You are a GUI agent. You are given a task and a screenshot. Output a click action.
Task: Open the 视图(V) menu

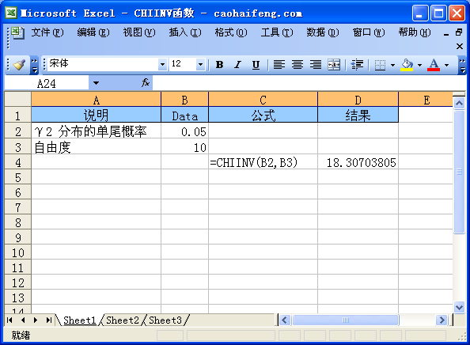pos(139,32)
